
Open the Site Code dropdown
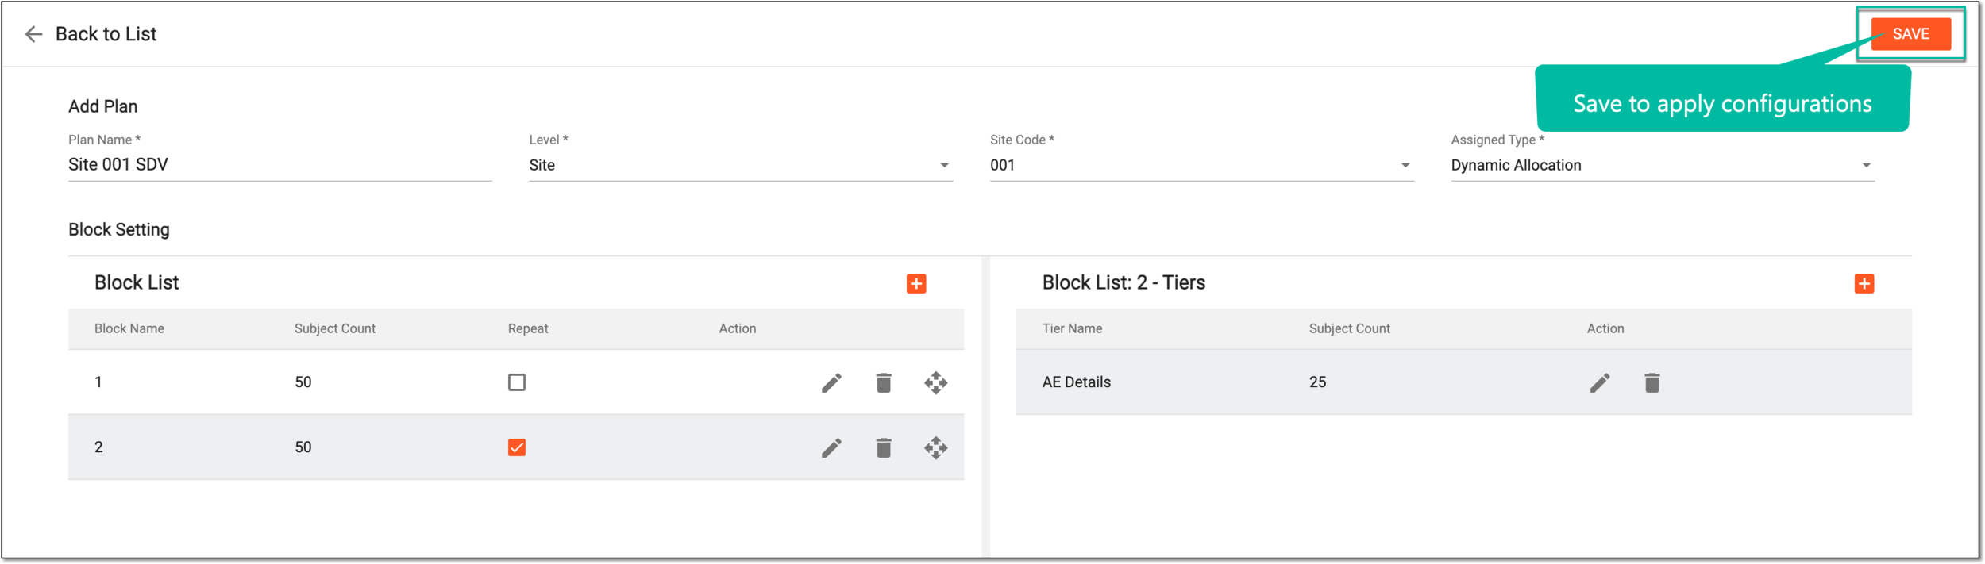[1201, 165]
